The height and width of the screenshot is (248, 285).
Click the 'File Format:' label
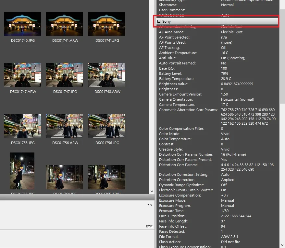point(169,237)
